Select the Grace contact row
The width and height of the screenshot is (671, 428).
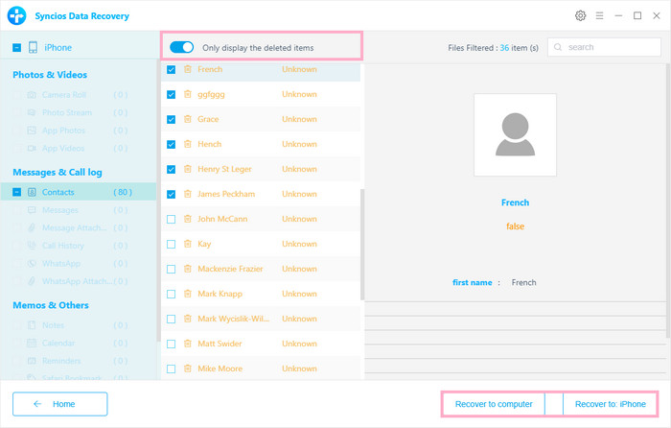coord(261,119)
